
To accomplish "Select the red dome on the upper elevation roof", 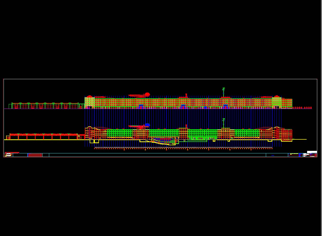I will pyautogui.click(x=147, y=94).
